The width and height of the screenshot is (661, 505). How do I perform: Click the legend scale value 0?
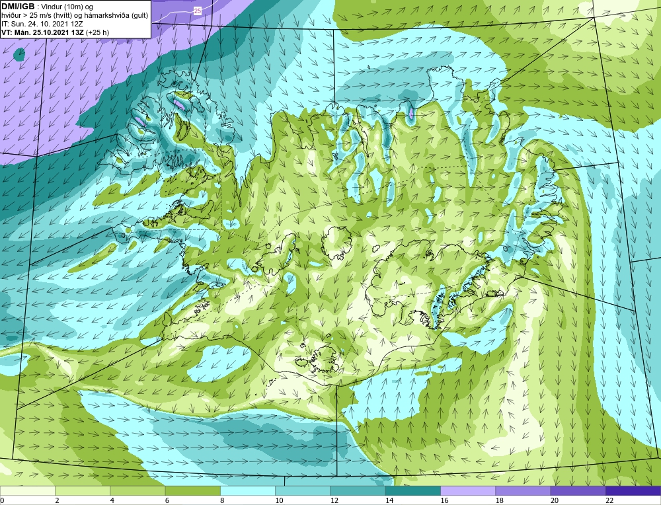point(2,501)
